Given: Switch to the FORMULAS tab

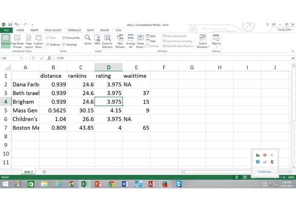Looking at the screenshot, I should pos(75,30).
